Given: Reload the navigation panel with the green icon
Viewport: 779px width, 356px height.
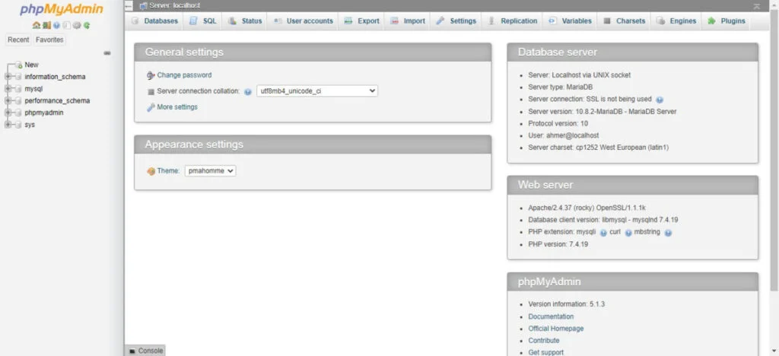Looking at the screenshot, I should (x=87, y=25).
